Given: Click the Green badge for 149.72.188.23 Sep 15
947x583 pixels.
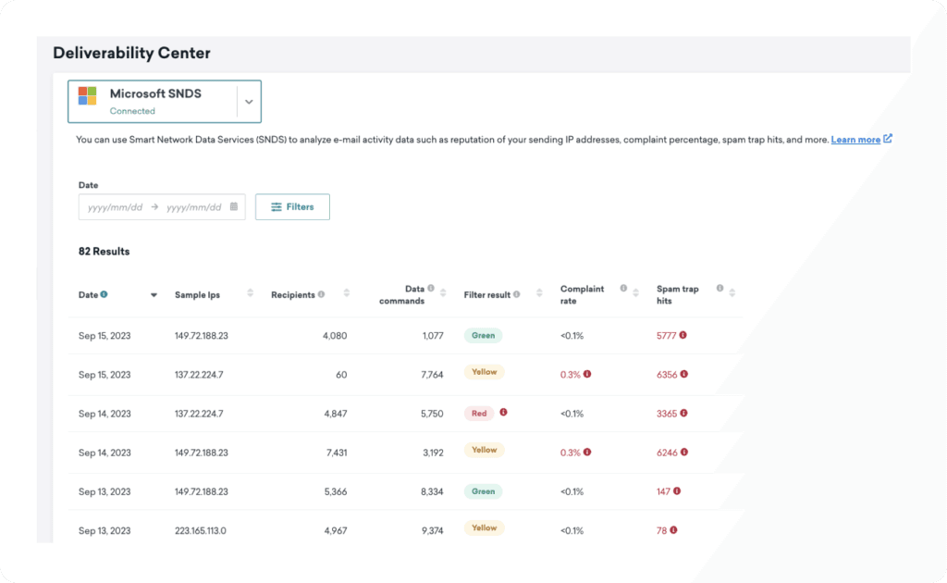Looking at the screenshot, I should pos(483,336).
